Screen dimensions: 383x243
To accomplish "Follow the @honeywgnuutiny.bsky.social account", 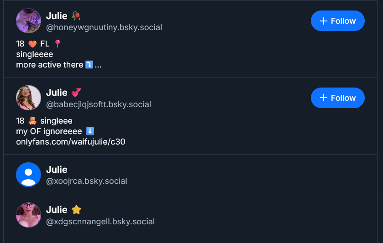I will 337,21.
